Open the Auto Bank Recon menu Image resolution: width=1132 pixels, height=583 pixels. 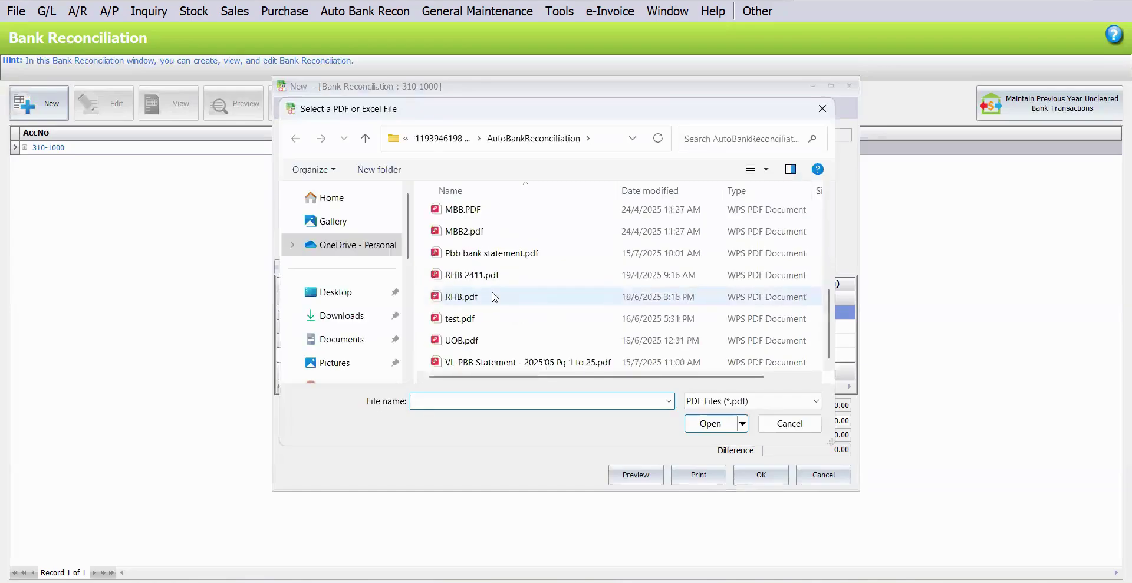(365, 11)
